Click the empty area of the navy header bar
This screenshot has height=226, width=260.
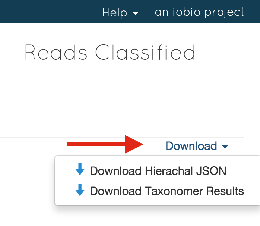coord(50,12)
